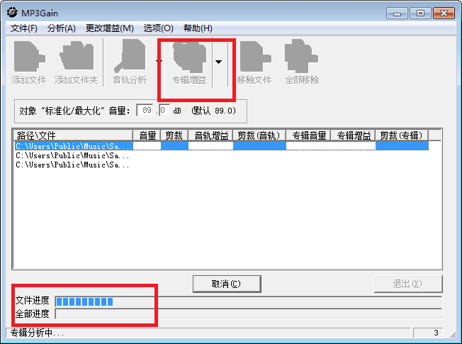Close the MP3Gain window

444,13
